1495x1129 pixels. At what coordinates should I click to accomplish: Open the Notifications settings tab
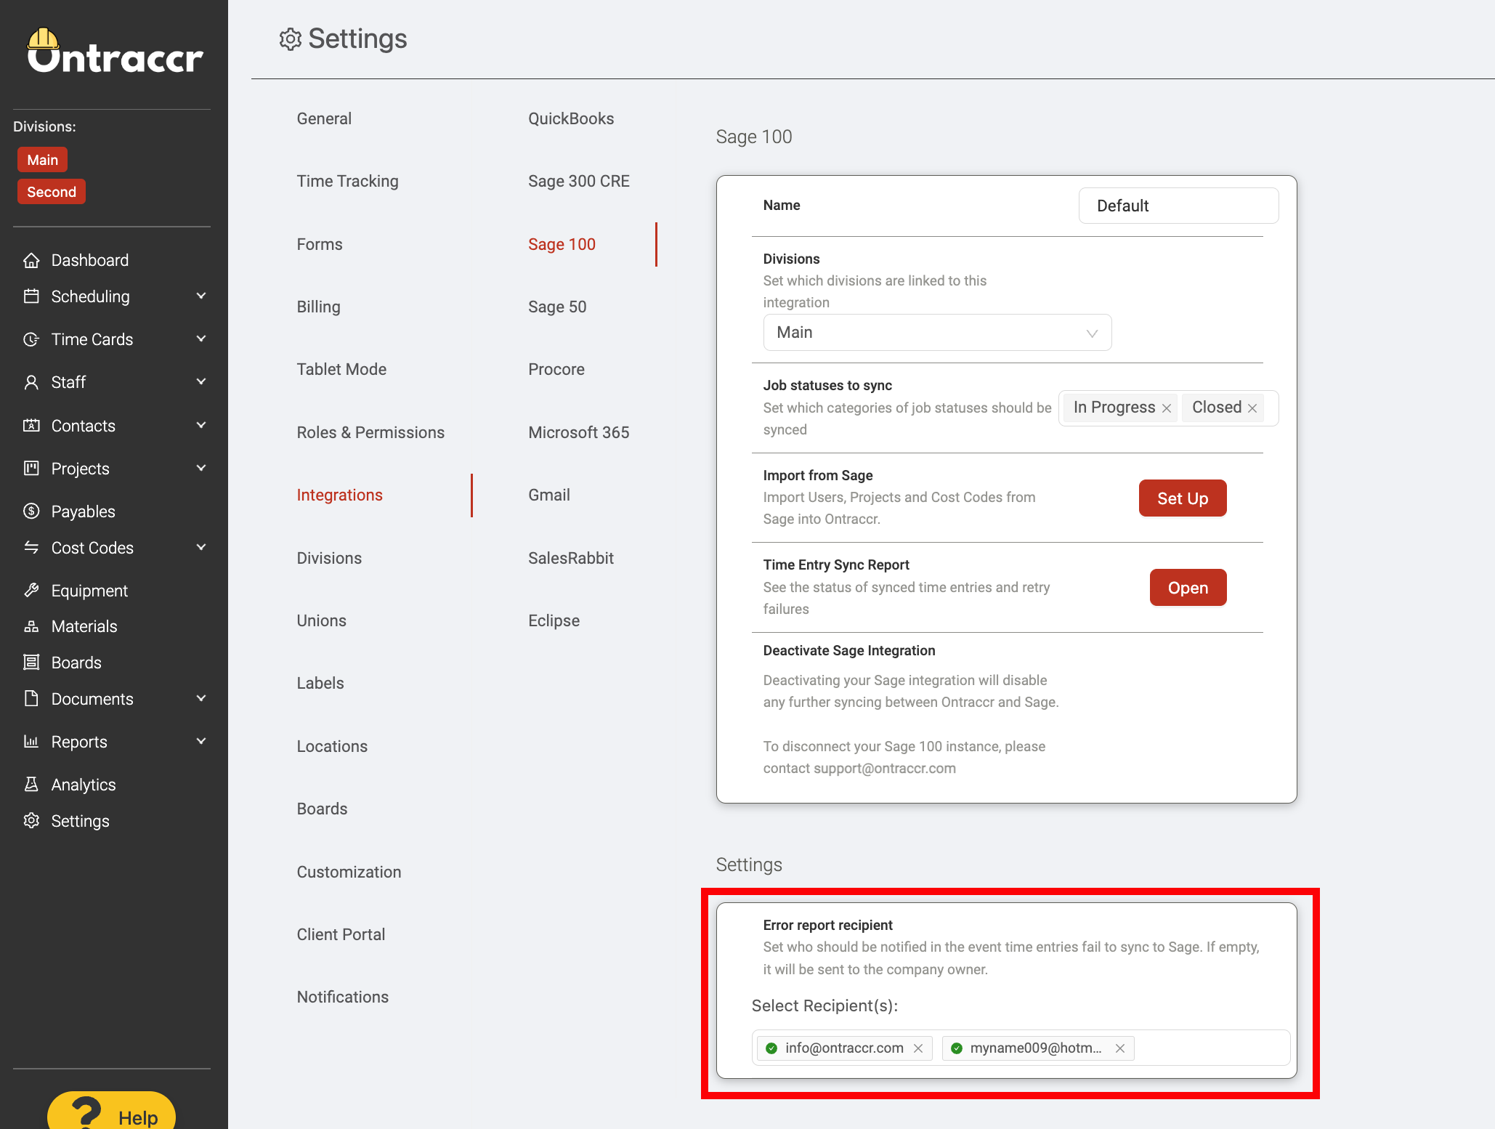click(342, 997)
